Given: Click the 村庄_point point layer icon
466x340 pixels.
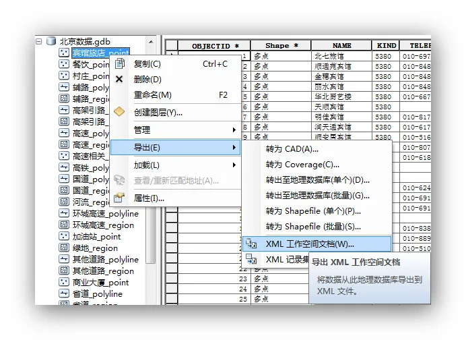Looking at the screenshot, I should point(64,76).
